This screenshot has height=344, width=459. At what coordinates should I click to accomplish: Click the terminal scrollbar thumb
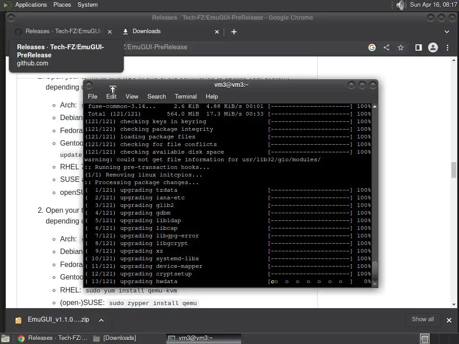(374, 271)
